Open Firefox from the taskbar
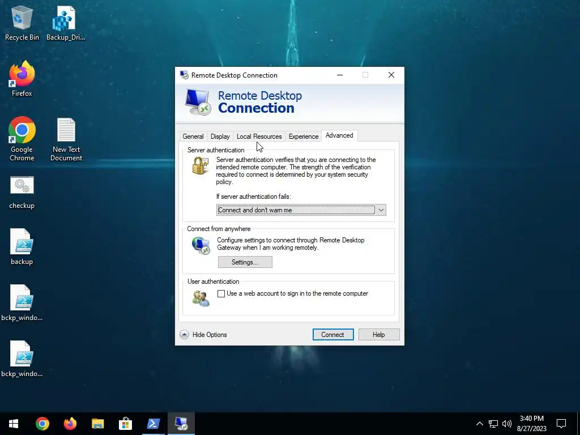 tap(70, 424)
